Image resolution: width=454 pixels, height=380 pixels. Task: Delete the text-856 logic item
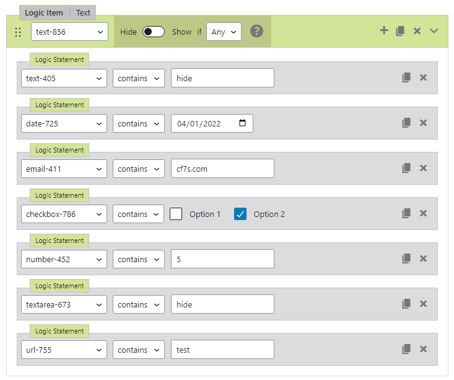tap(417, 31)
